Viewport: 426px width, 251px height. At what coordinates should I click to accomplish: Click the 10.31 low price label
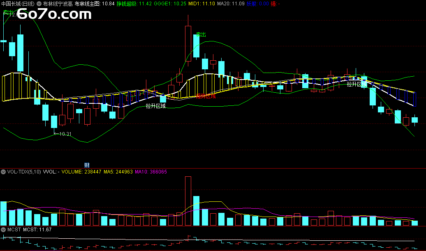[x=65, y=134]
